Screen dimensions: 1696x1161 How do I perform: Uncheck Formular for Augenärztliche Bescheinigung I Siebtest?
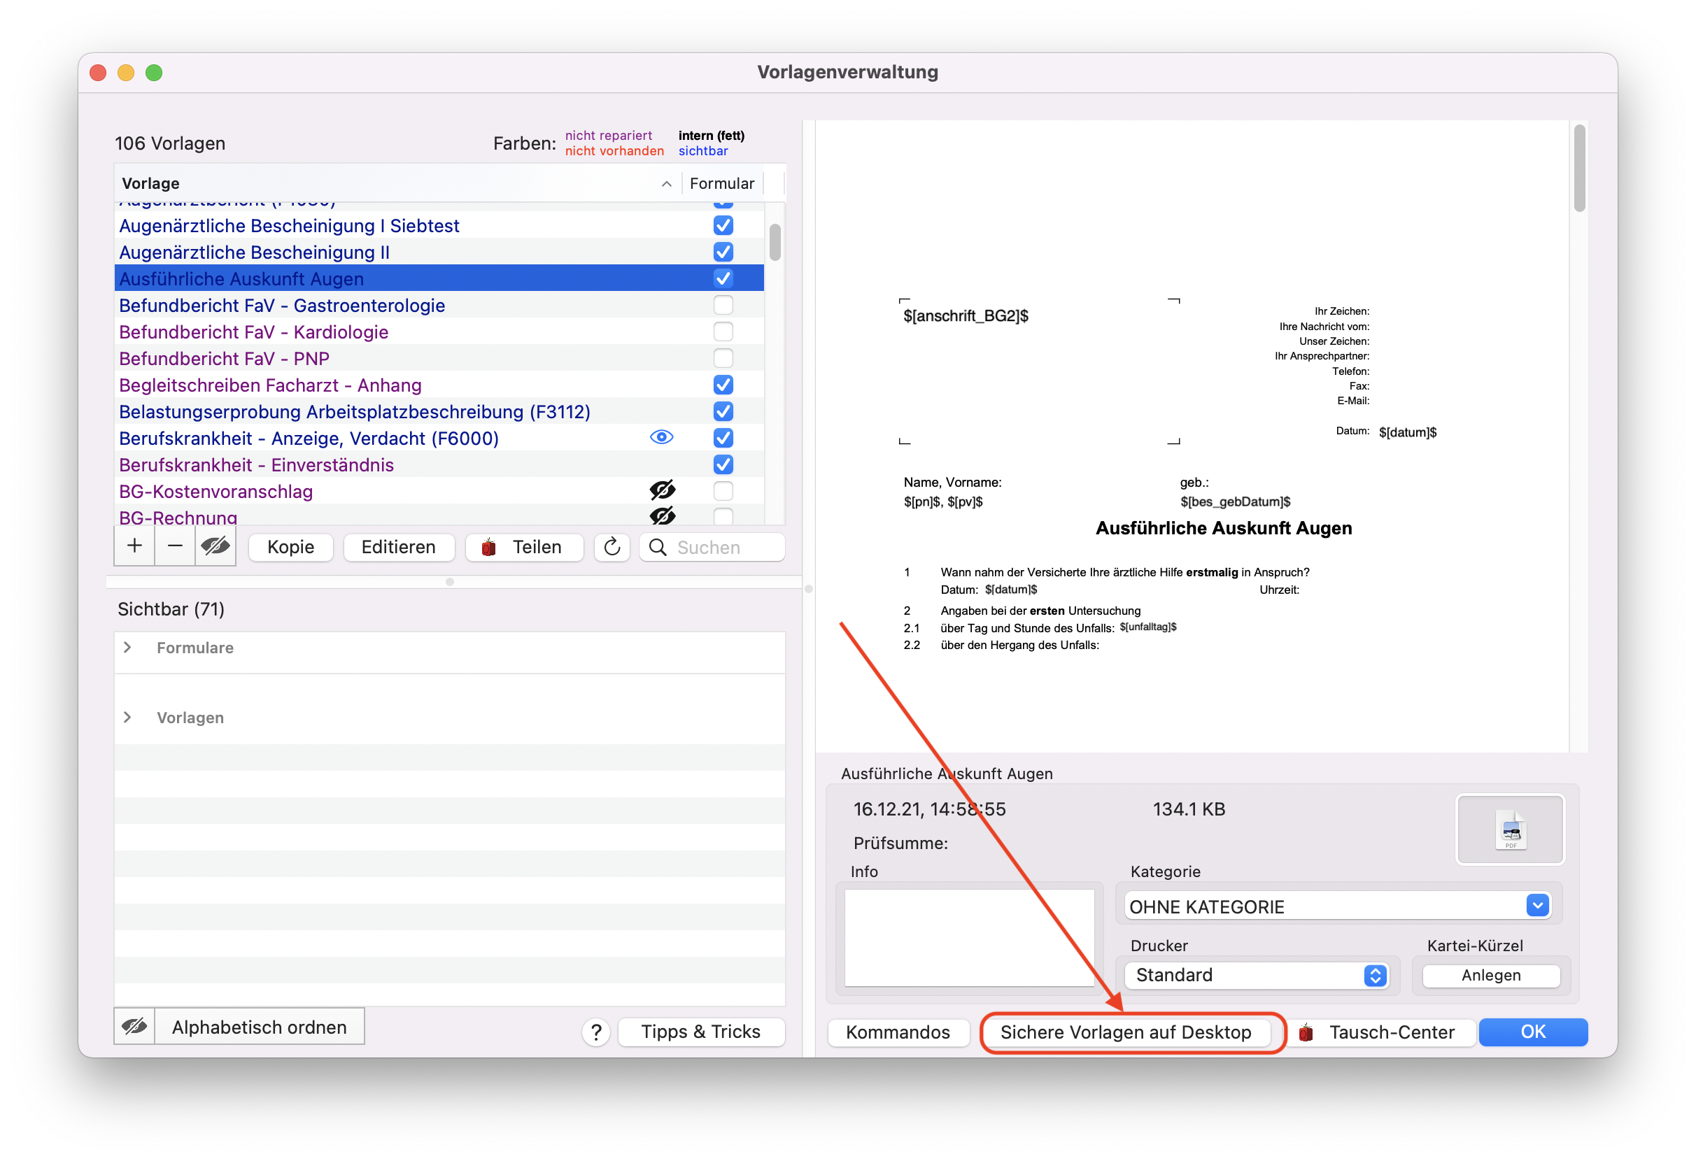pyautogui.click(x=723, y=225)
